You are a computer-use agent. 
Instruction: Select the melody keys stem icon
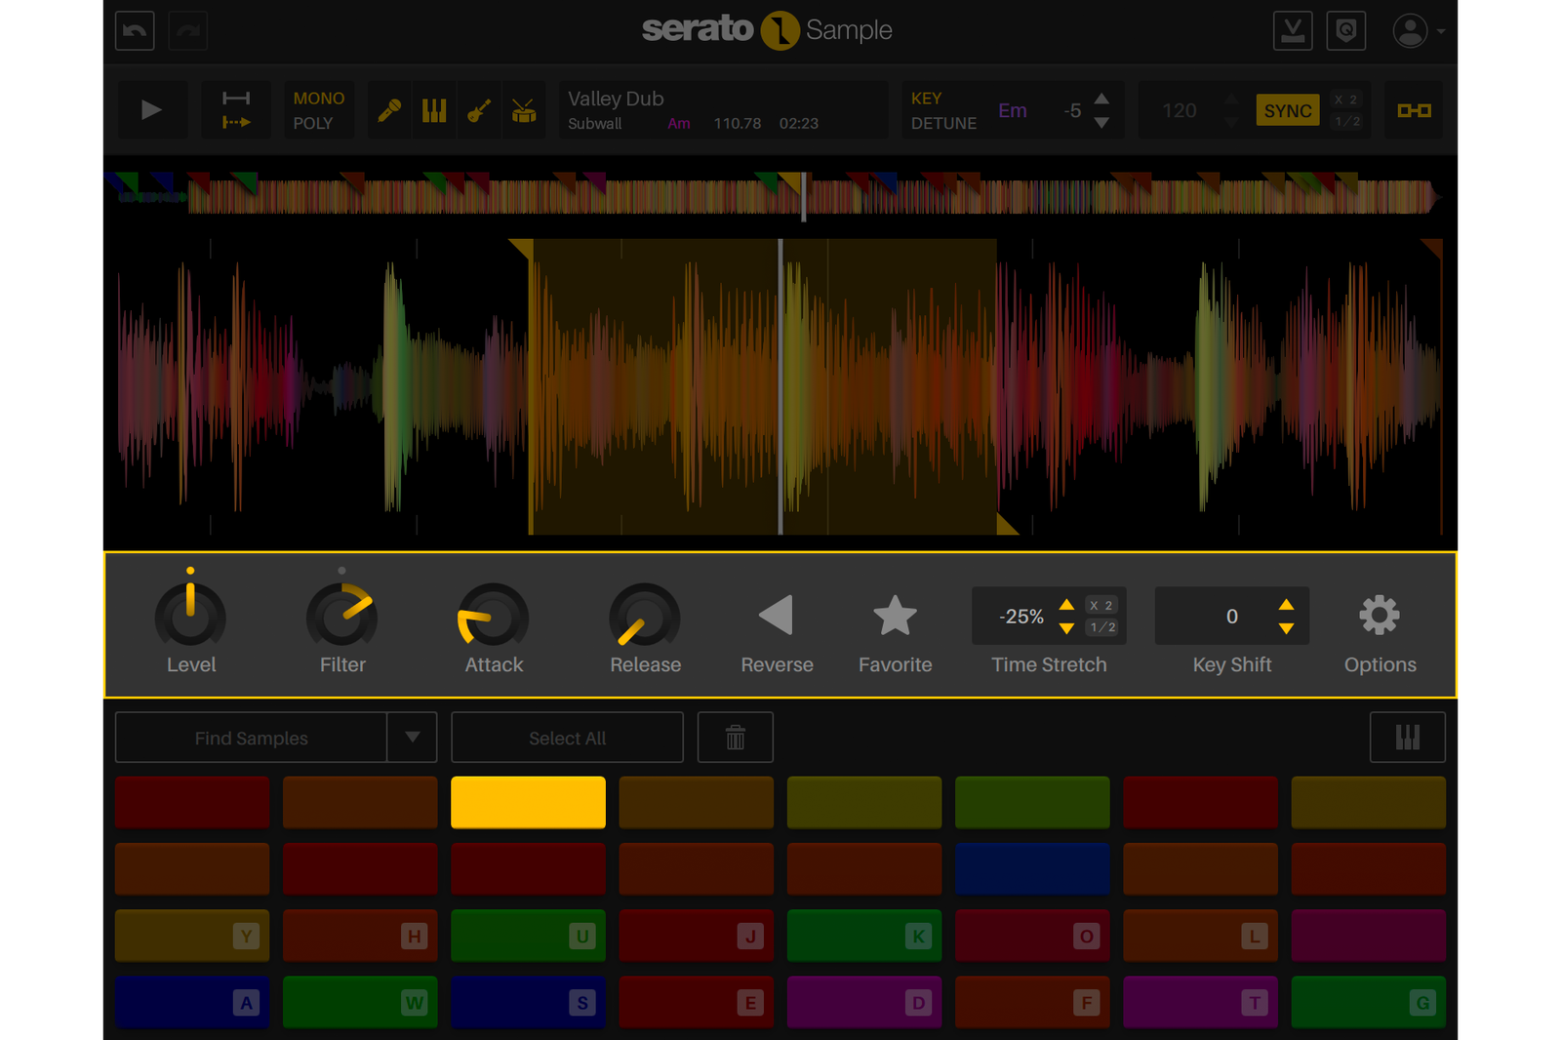coord(433,109)
